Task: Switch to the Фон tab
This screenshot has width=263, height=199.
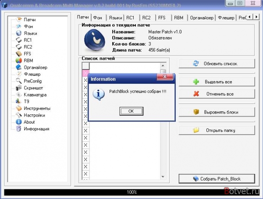Action: pyautogui.click(x=98, y=18)
